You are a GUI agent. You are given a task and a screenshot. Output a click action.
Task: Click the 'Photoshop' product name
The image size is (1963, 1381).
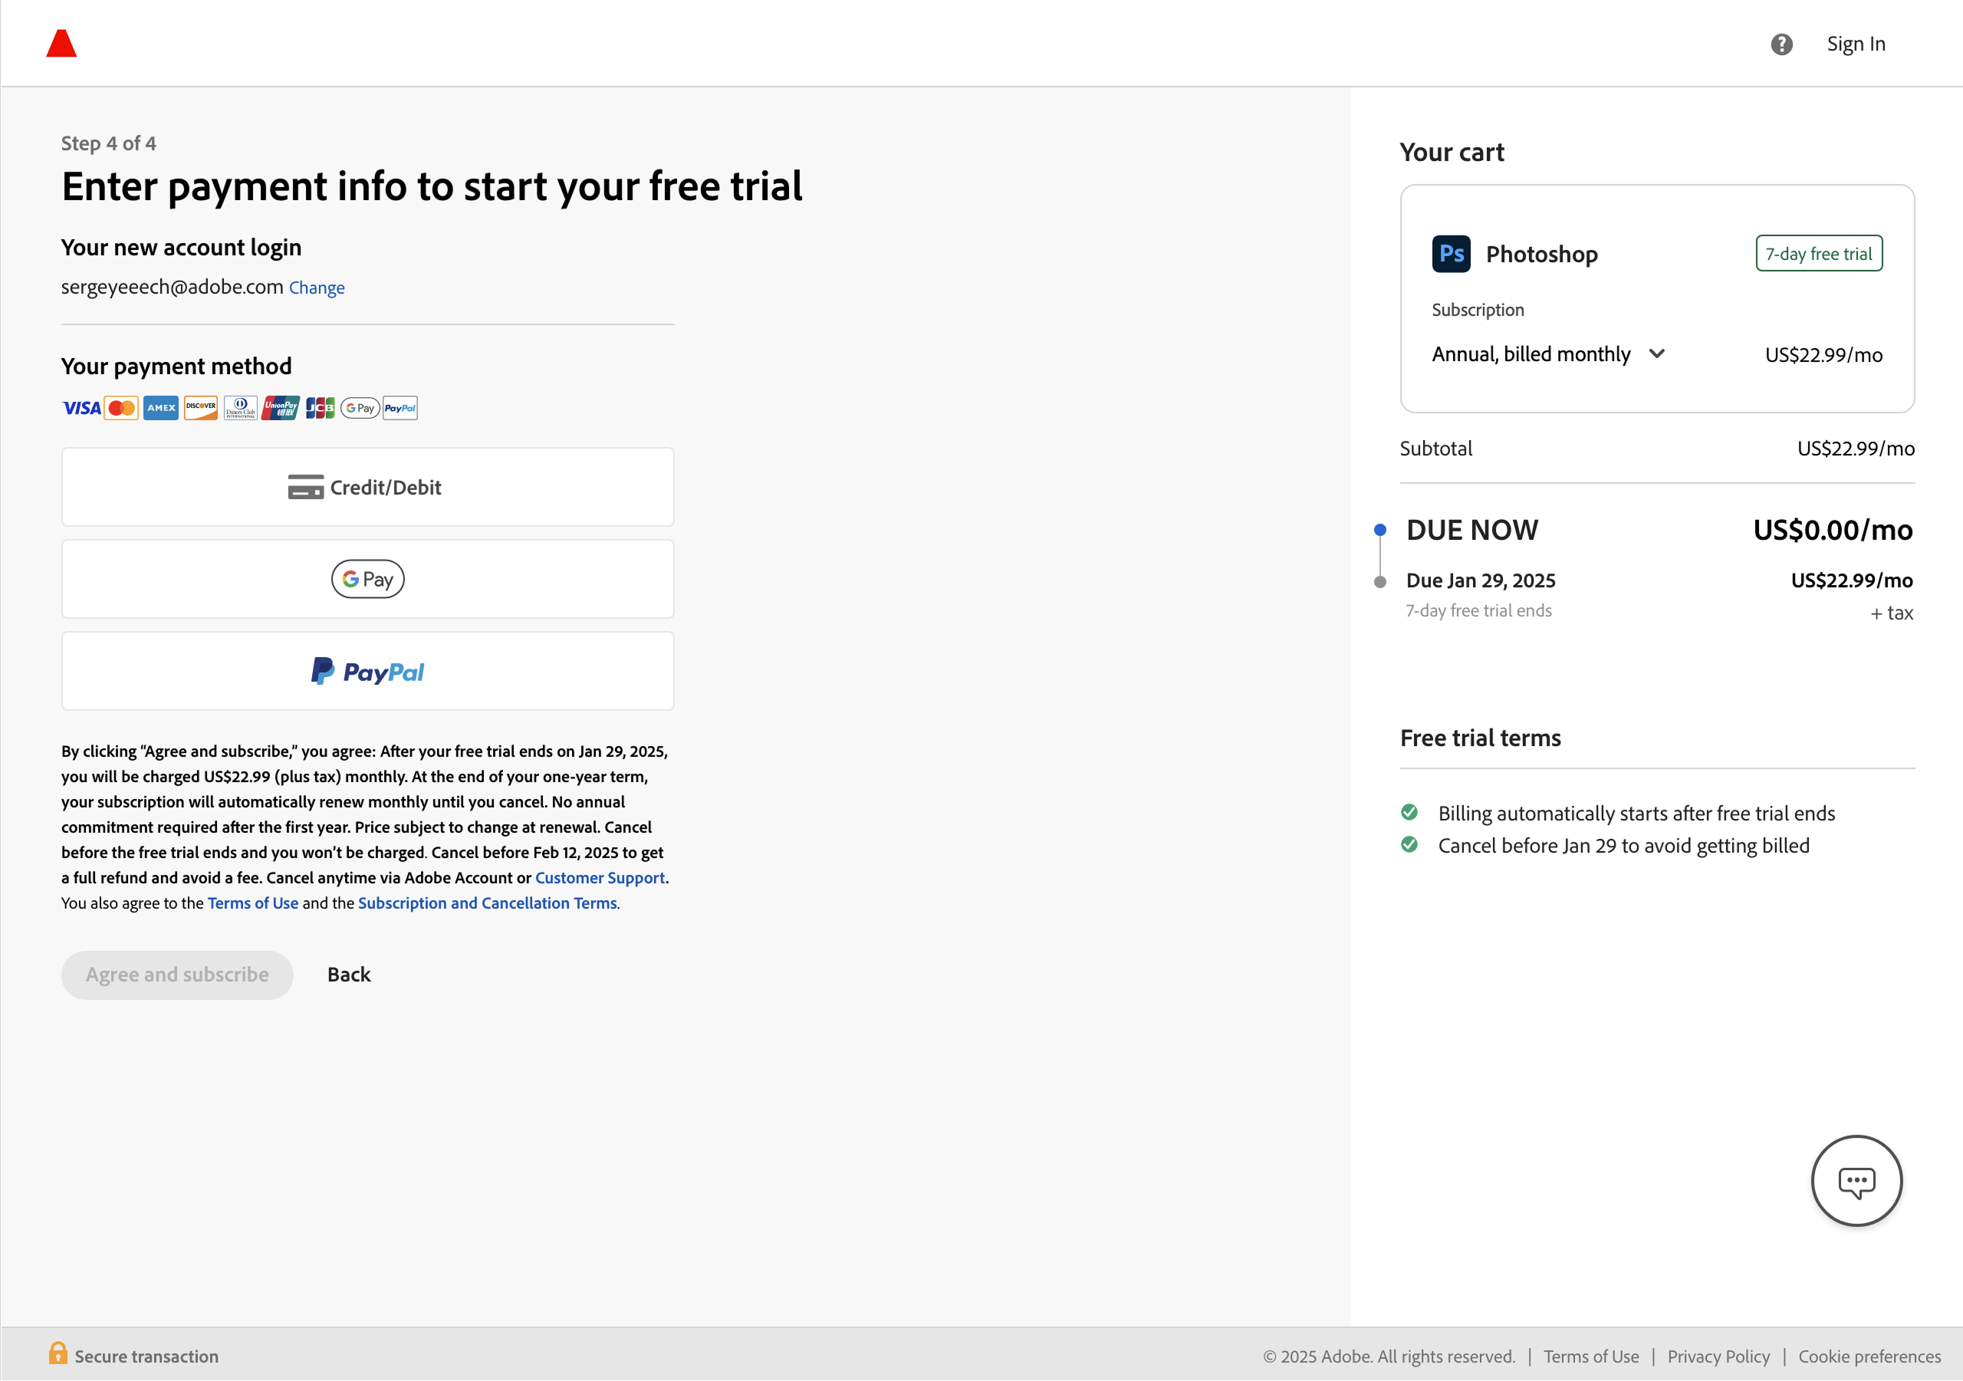1541,255
